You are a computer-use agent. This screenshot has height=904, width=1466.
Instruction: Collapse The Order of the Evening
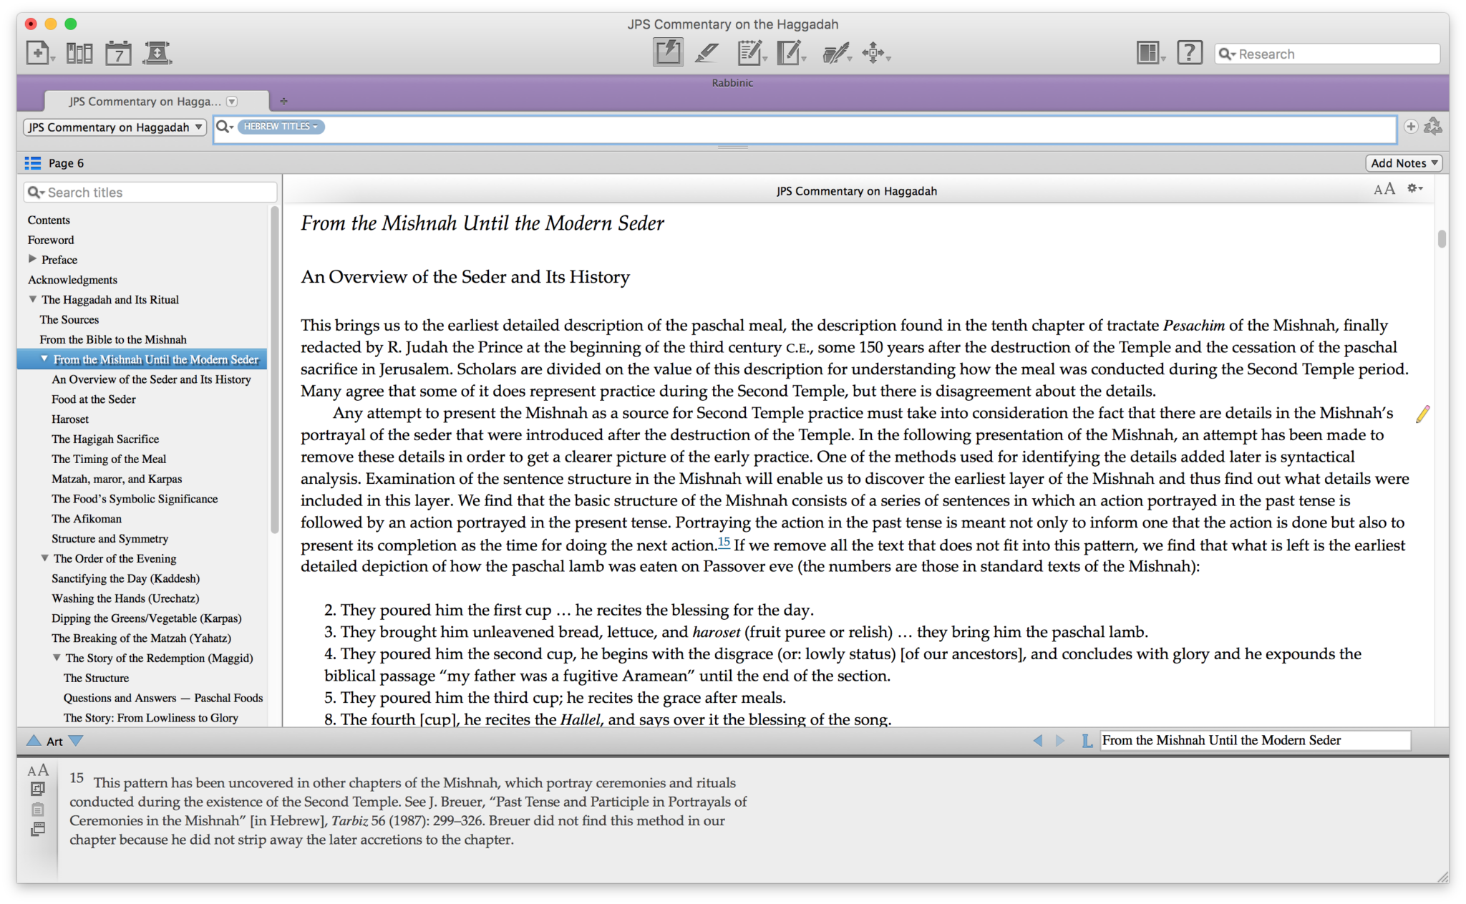pos(44,558)
